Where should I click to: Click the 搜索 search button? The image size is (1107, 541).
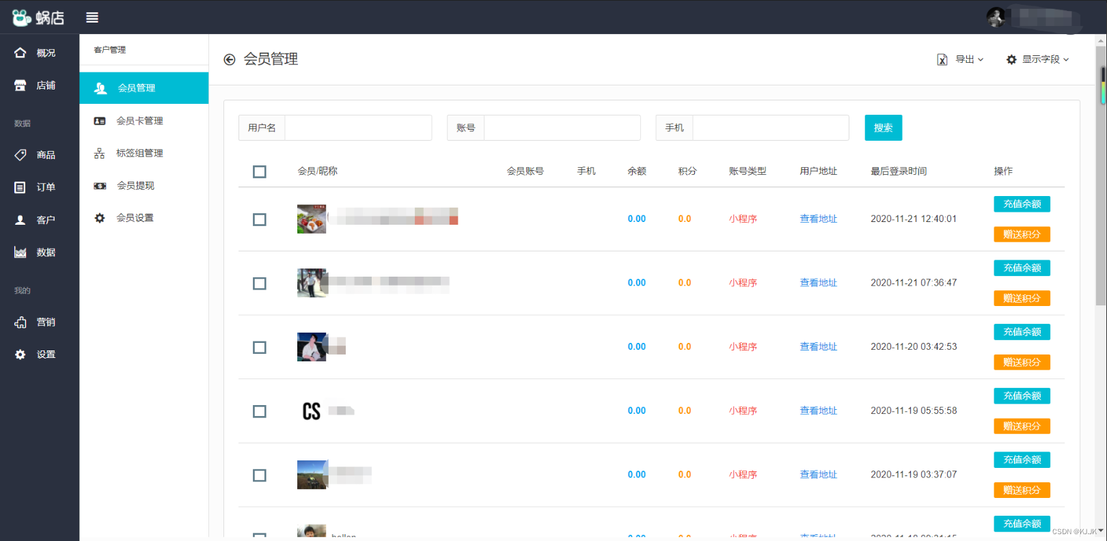pyautogui.click(x=883, y=128)
